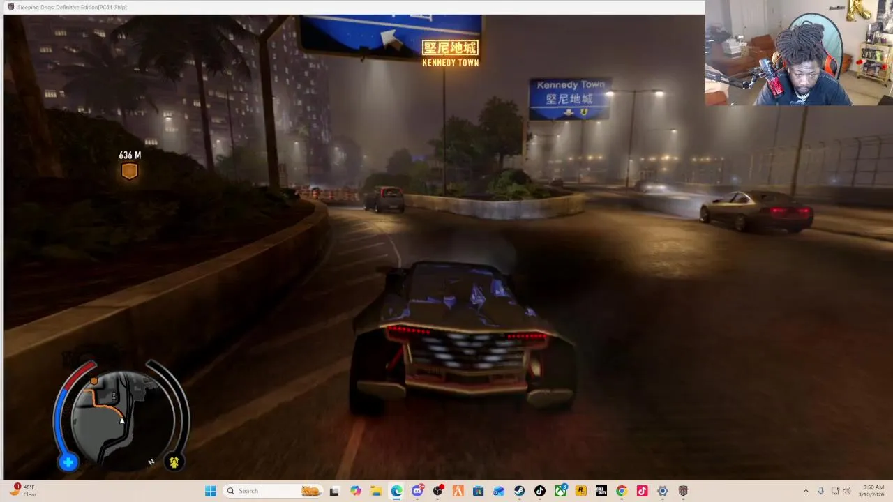Open network status tray icon
Screen dimensions: 893x502
tap(835, 491)
